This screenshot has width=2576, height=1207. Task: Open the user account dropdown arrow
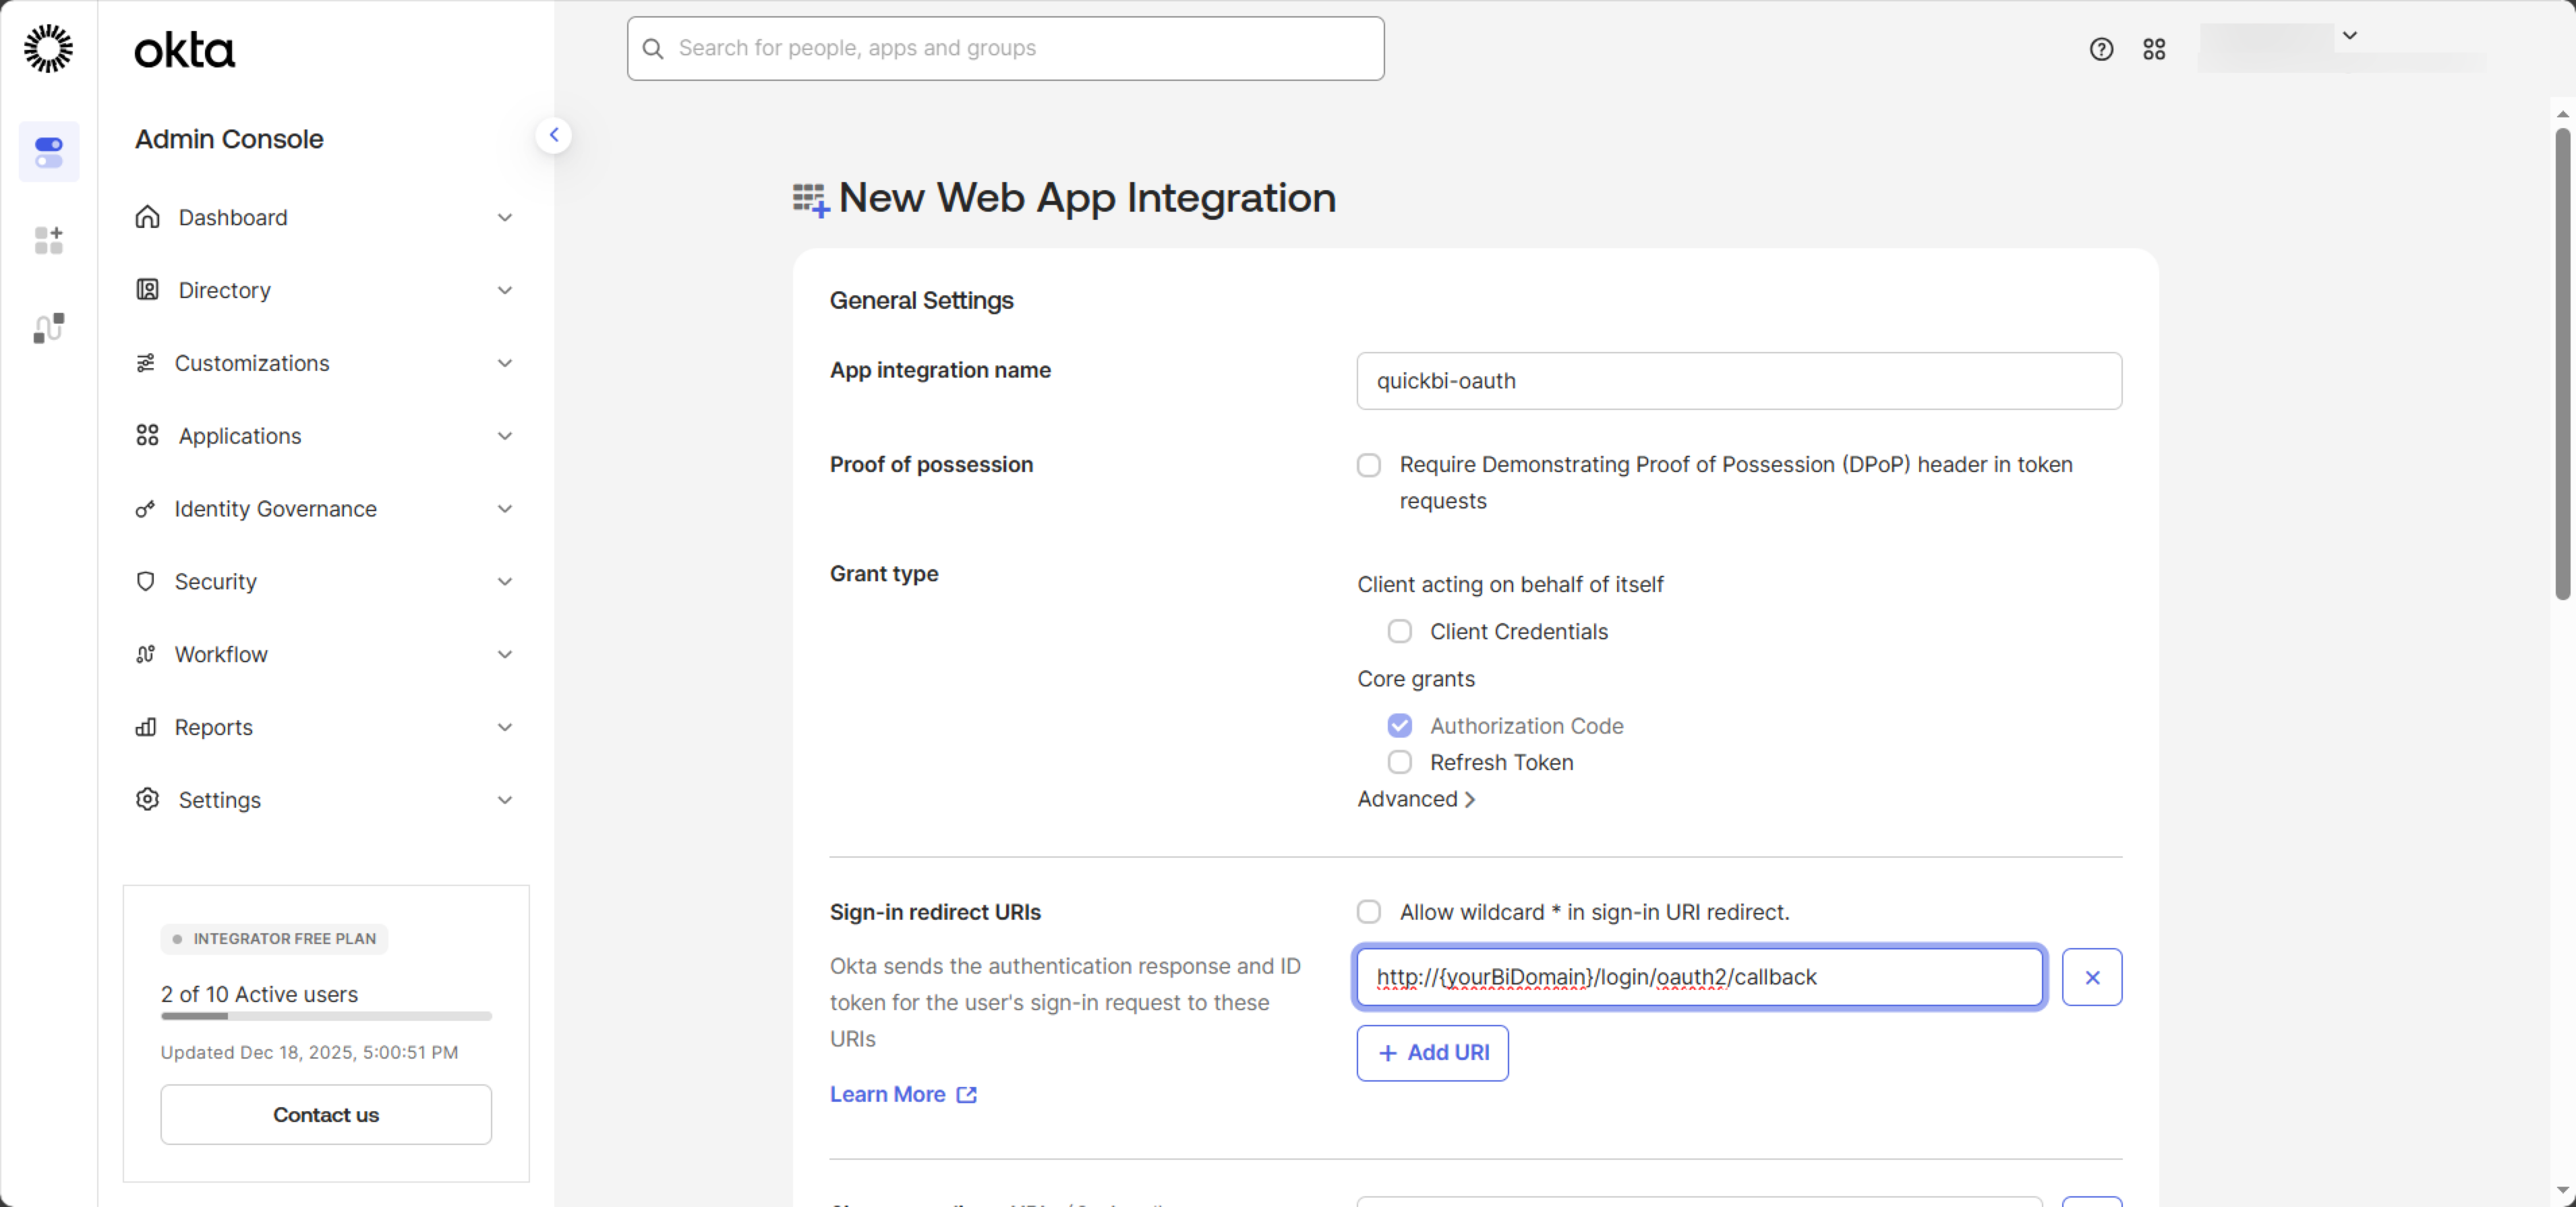(2350, 36)
